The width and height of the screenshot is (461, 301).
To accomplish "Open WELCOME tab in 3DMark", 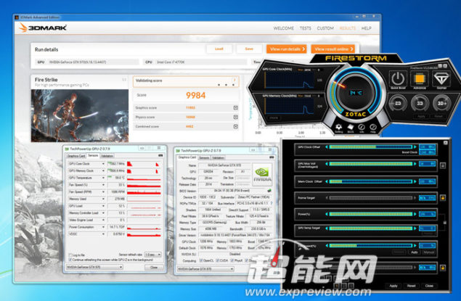I will (283, 28).
